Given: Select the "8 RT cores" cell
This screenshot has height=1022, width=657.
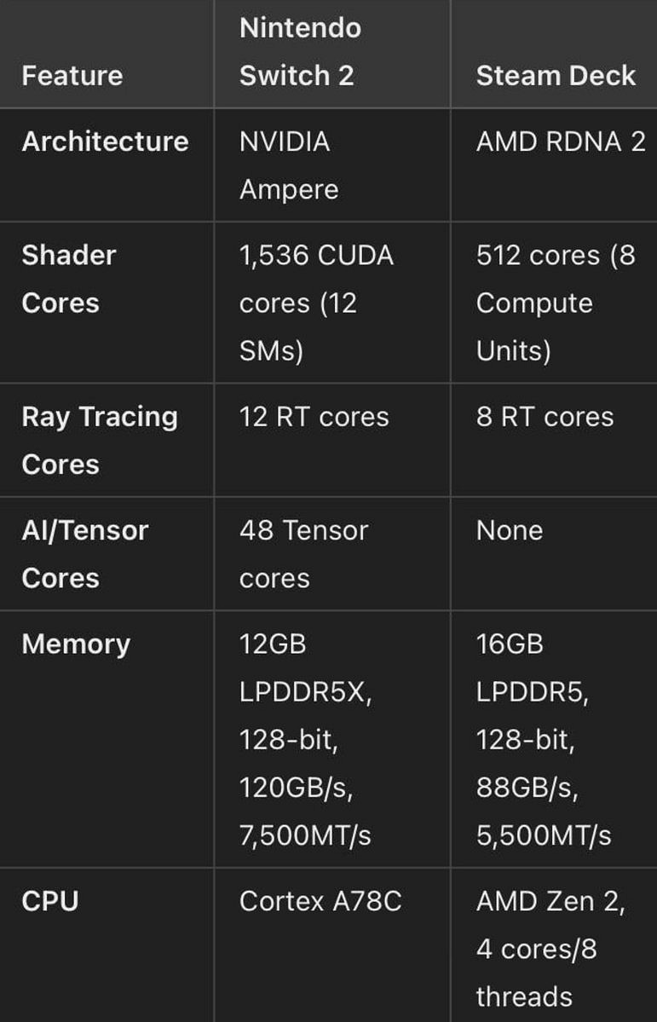Looking at the screenshot, I should [545, 417].
